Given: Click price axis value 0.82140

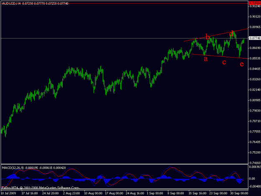Looking at the screenshot, I should coord(255,90).
